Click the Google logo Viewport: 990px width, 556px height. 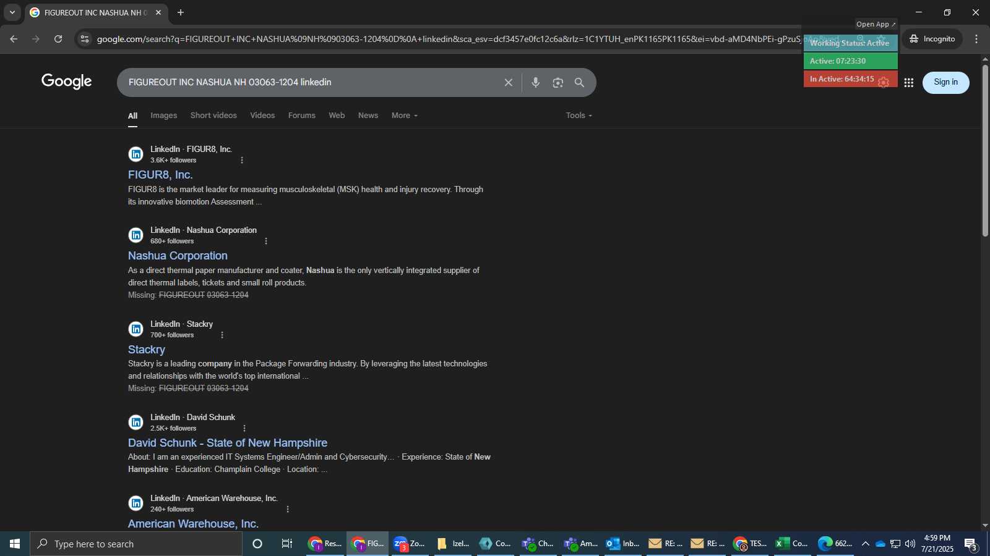(67, 81)
